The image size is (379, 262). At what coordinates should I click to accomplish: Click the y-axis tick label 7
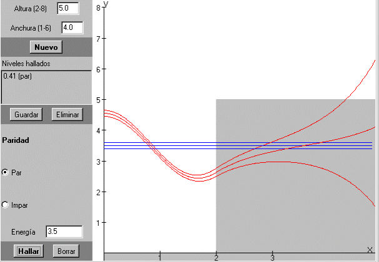(x=98, y=39)
